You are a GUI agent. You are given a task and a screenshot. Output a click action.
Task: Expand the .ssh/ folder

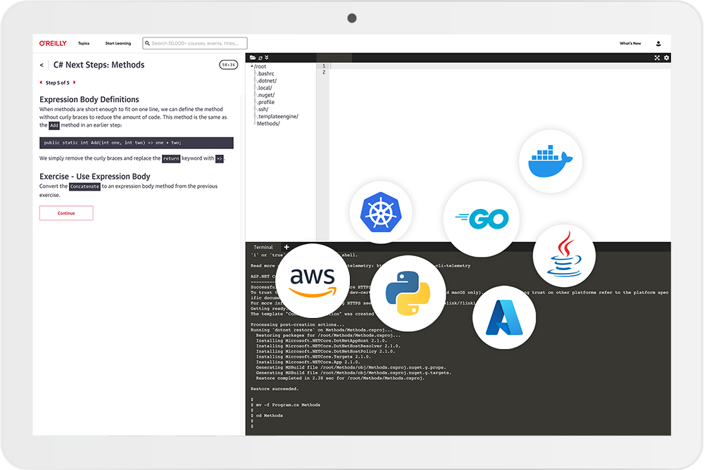point(263,109)
